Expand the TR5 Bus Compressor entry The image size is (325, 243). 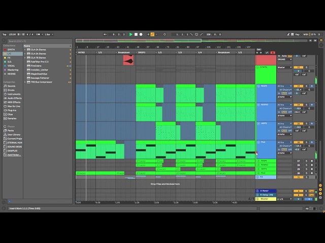click(x=25, y=82)
